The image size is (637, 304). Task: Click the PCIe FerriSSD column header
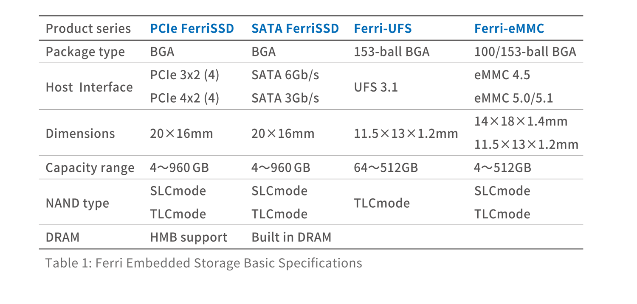pyautogui.click(x=192, y=28)
